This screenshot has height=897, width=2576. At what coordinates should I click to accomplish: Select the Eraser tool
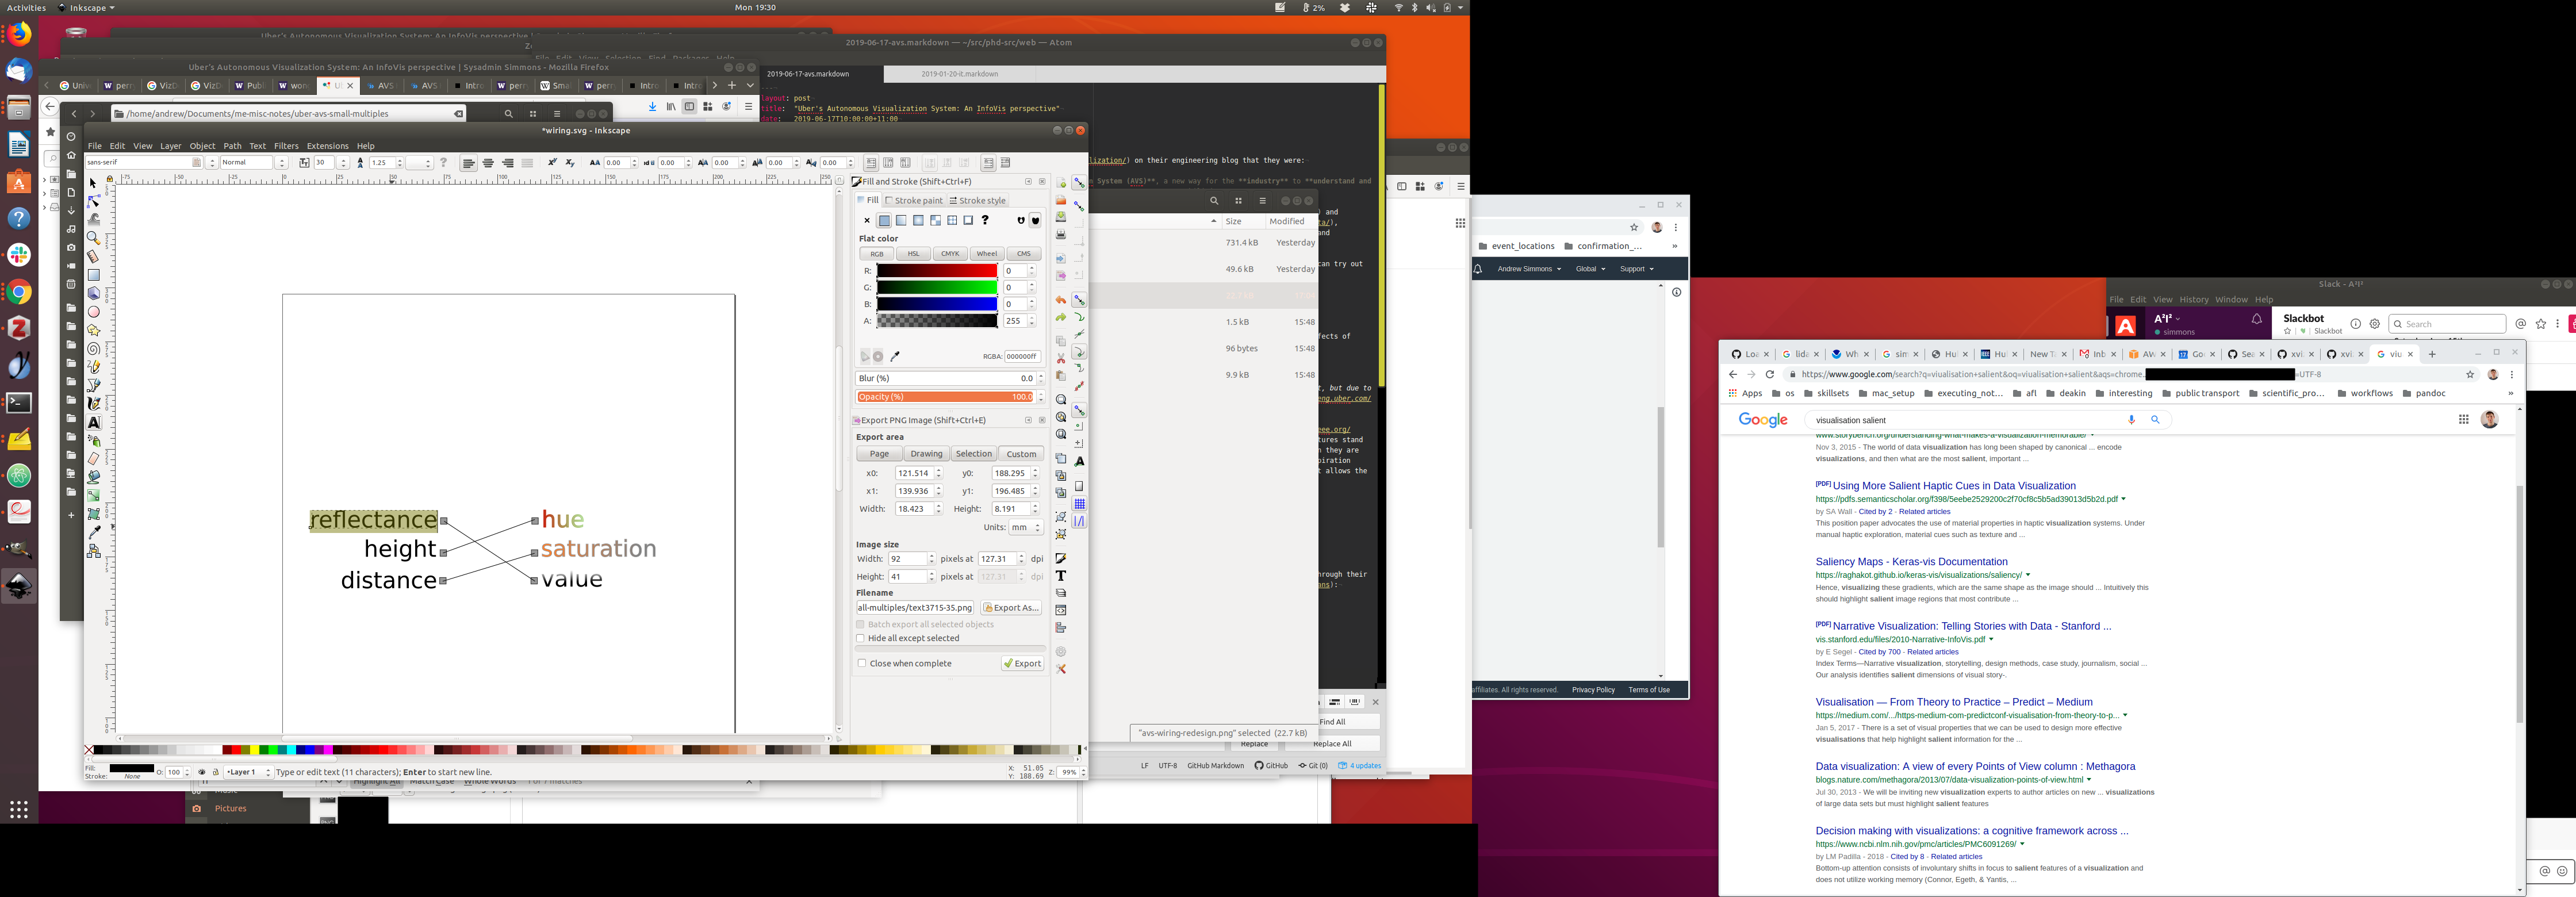click(x=93, y=459)
